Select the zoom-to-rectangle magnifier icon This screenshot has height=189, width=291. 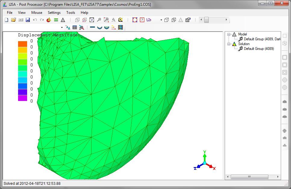point(106,20)
